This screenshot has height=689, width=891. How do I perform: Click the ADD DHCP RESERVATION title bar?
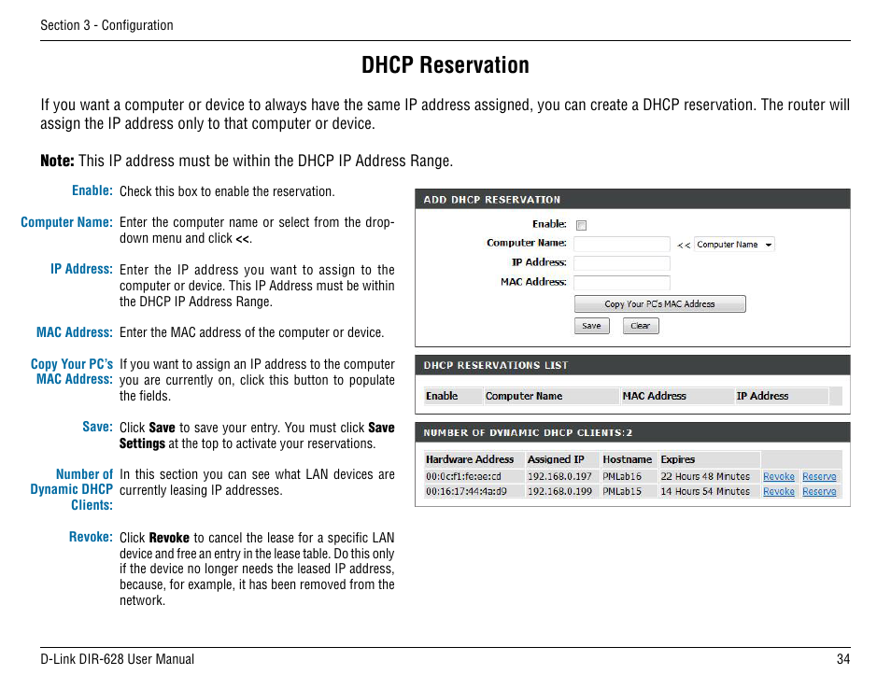click(x=632, y=200)
